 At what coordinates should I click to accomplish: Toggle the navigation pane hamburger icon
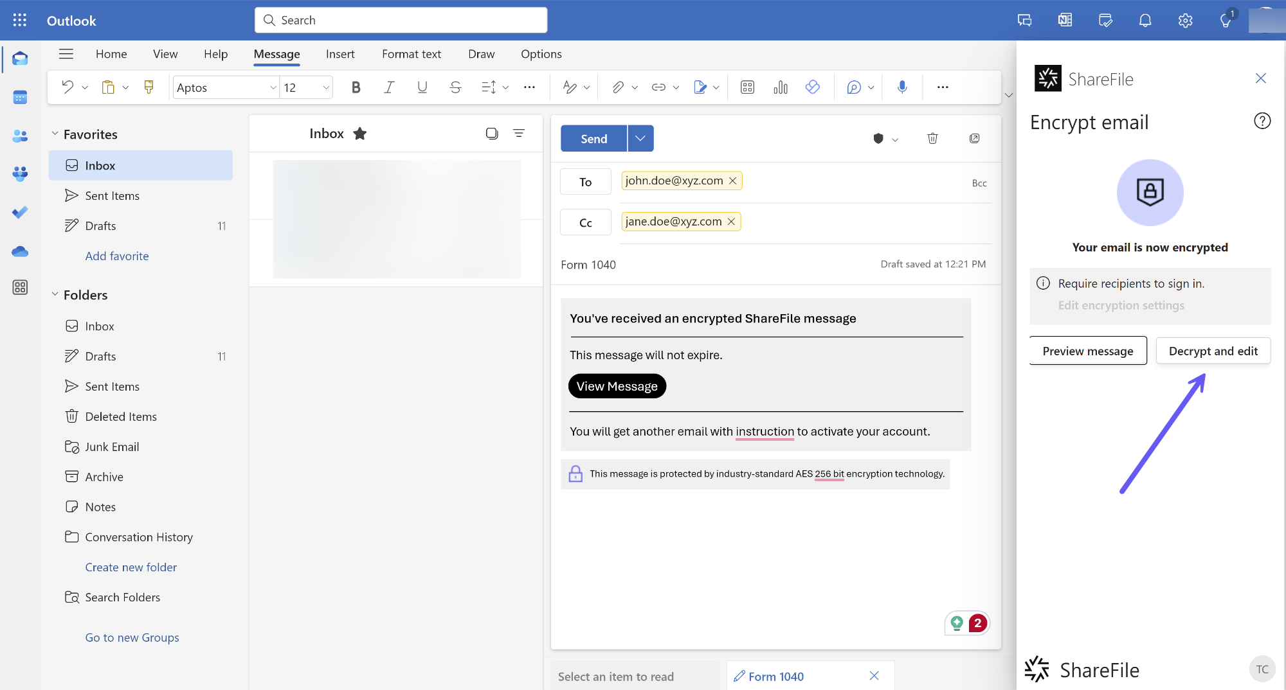pyautogui.click(x=66, y=54)
